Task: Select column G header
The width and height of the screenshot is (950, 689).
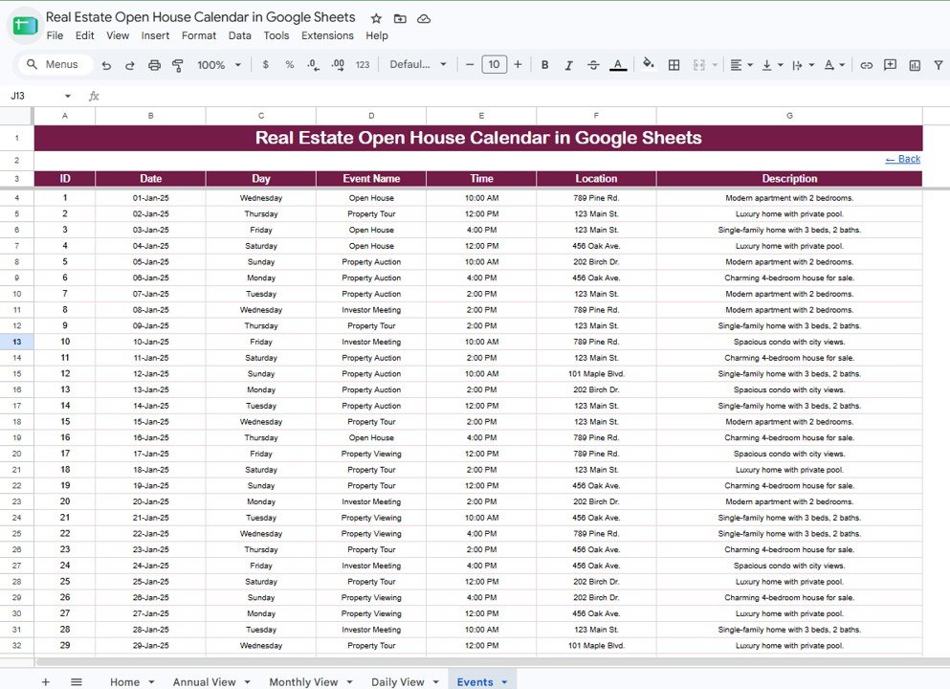Action: click(x=789, y=115)
